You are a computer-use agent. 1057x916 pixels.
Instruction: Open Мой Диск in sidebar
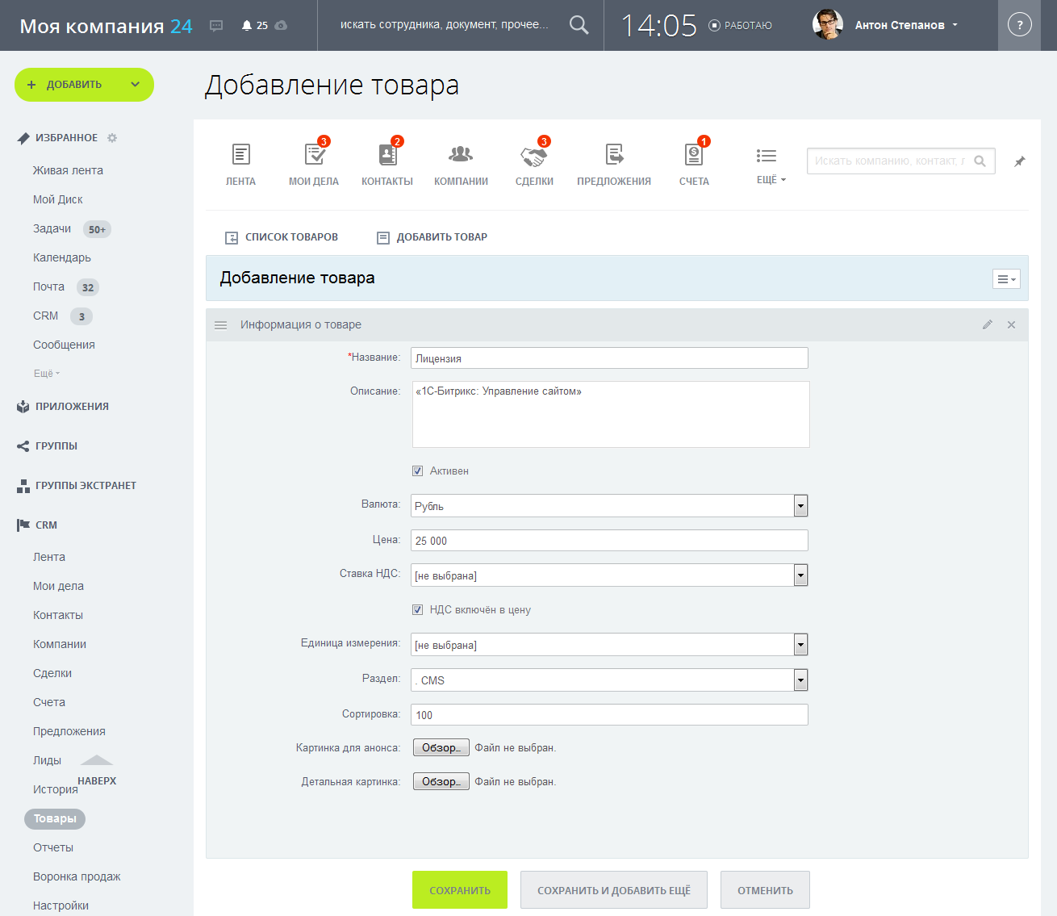click(58, 199)
